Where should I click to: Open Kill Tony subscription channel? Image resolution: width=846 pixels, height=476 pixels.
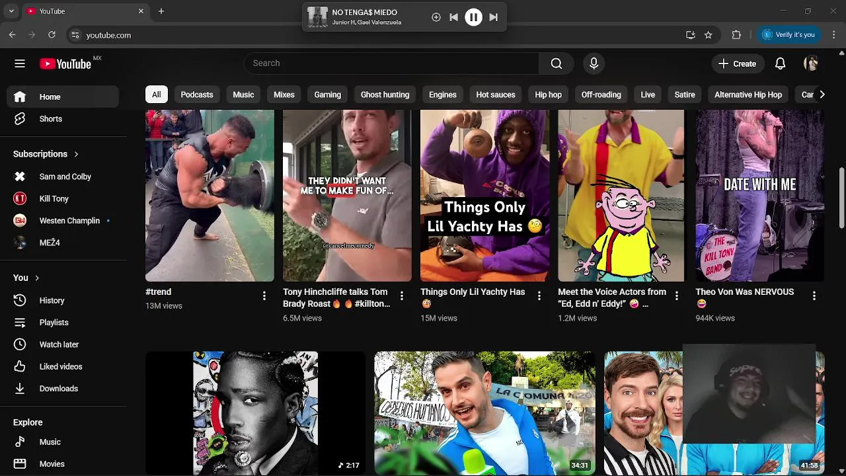[63, 198]
